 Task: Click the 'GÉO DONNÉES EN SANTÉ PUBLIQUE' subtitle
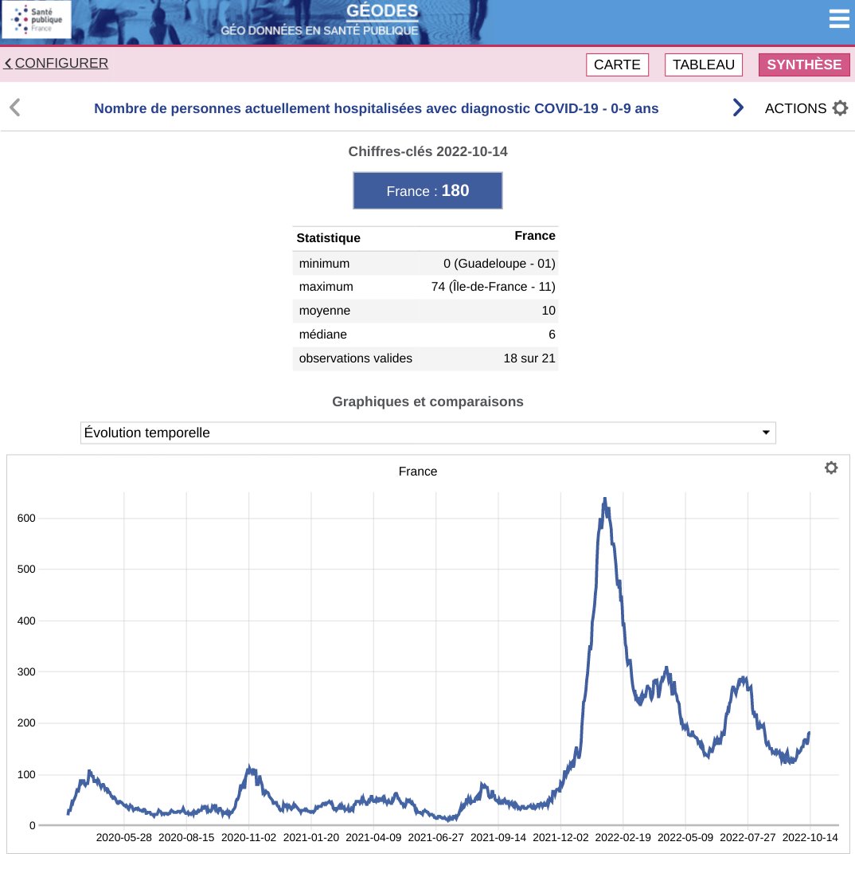tap(319, 30)
